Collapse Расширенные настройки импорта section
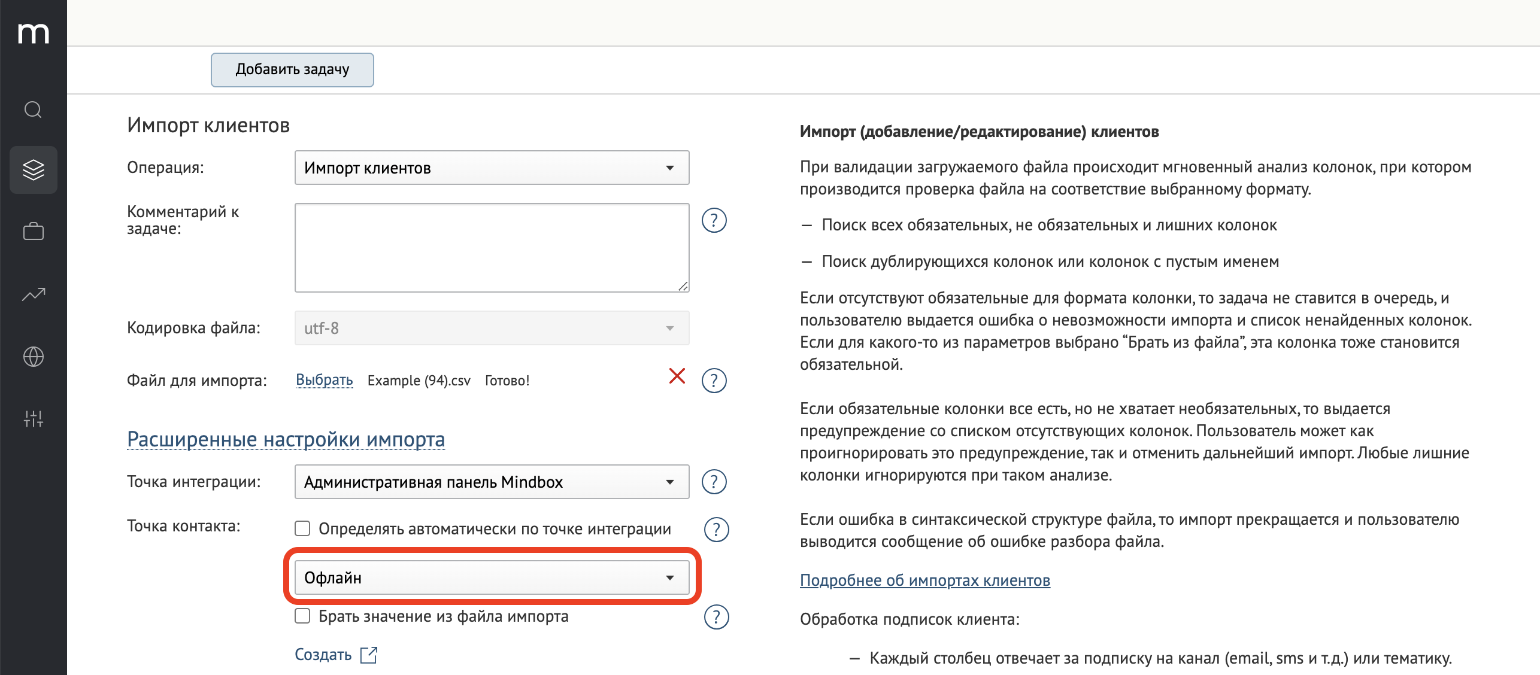 (286, 439)
